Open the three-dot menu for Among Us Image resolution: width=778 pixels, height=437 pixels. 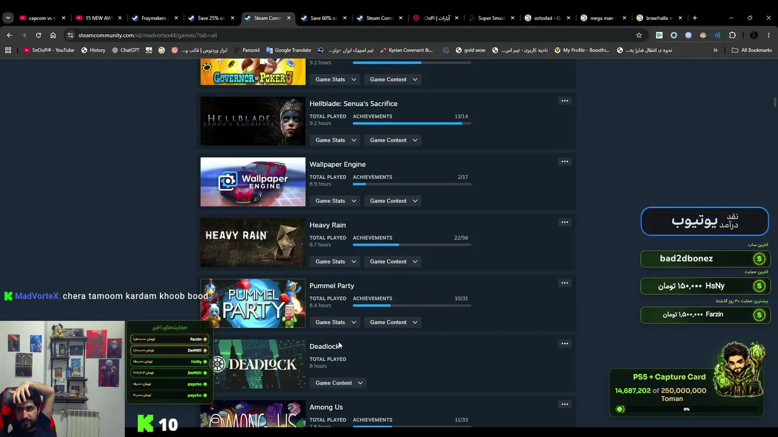(565, 404)
